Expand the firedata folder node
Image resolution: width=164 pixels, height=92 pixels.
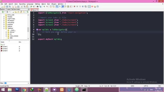click(x=4, y=17)
